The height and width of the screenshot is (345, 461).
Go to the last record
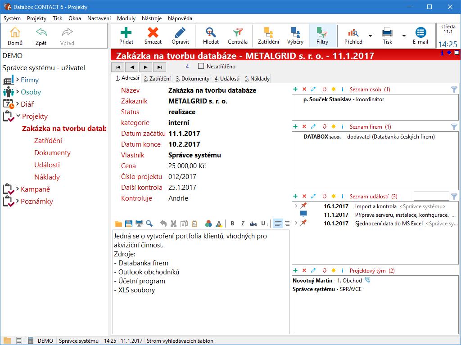tap(160, 67)
